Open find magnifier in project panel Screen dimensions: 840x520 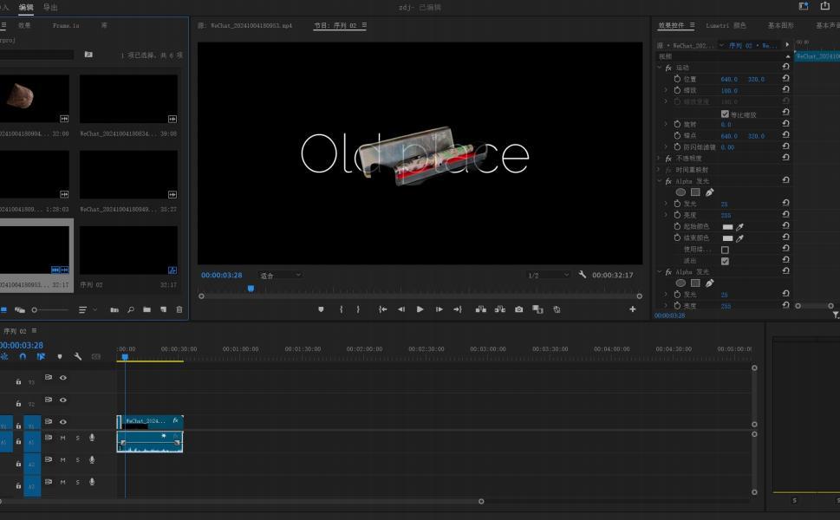[131, 309]
